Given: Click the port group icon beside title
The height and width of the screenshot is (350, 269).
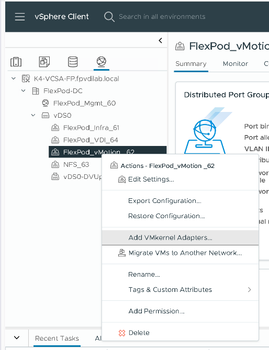Looking at the screenshot, I should click(x=180, y=46).
